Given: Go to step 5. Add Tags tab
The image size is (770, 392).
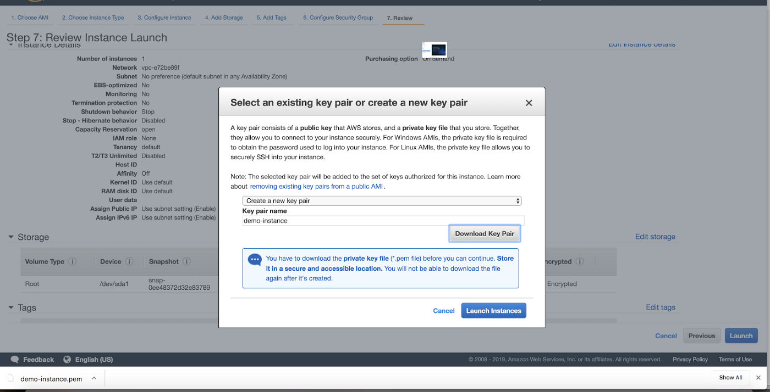Looking at the screenshot, I should (272, 18).
